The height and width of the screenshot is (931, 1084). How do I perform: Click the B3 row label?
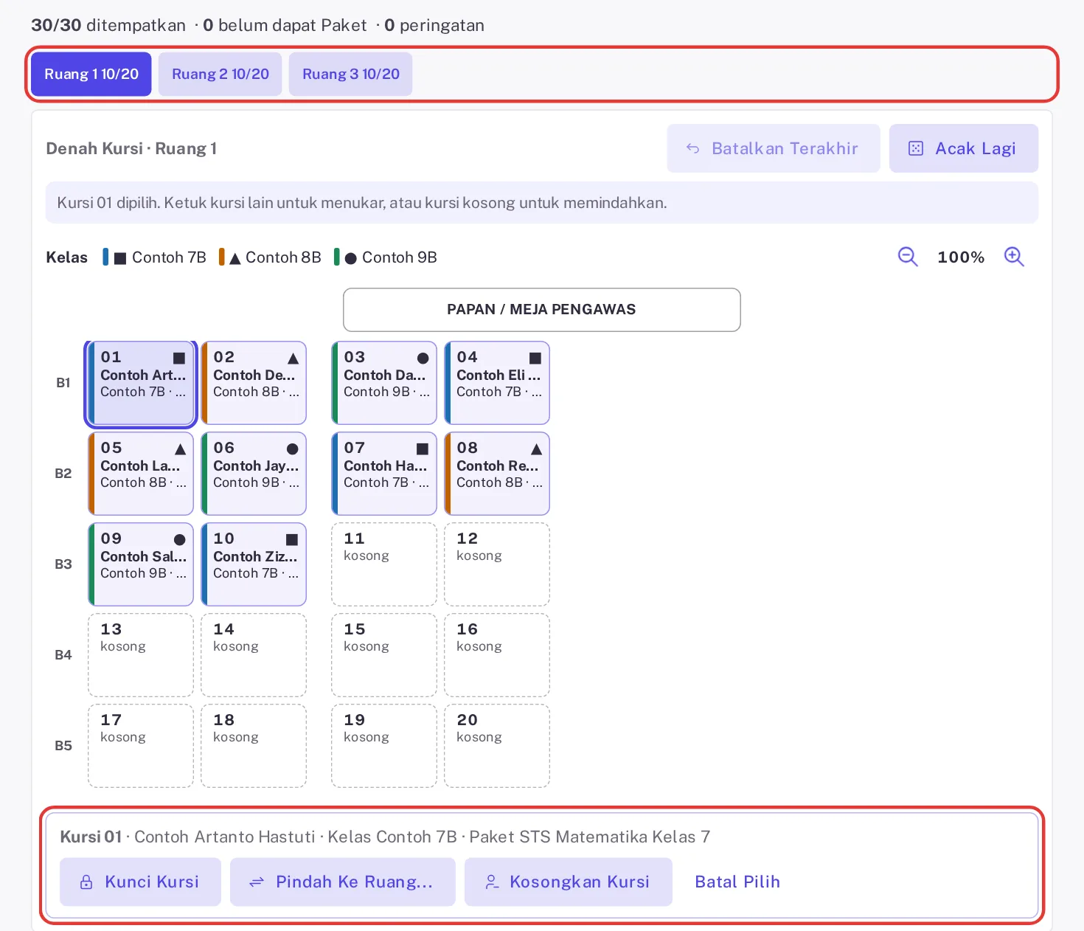(63, 564)
